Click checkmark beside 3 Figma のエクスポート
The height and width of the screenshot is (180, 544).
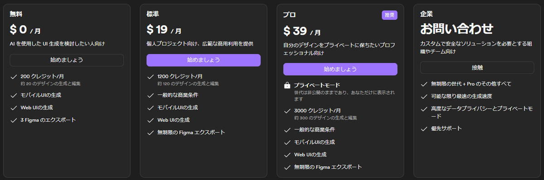point(14,120)
